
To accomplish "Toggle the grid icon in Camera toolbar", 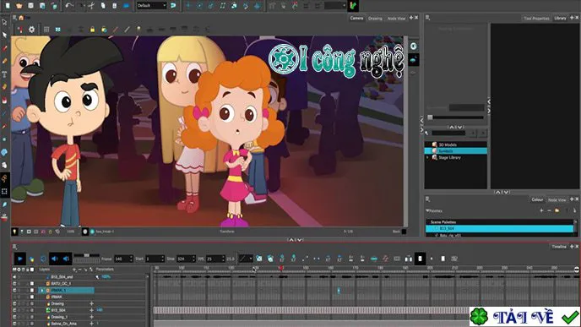I will tap(46, 30).
